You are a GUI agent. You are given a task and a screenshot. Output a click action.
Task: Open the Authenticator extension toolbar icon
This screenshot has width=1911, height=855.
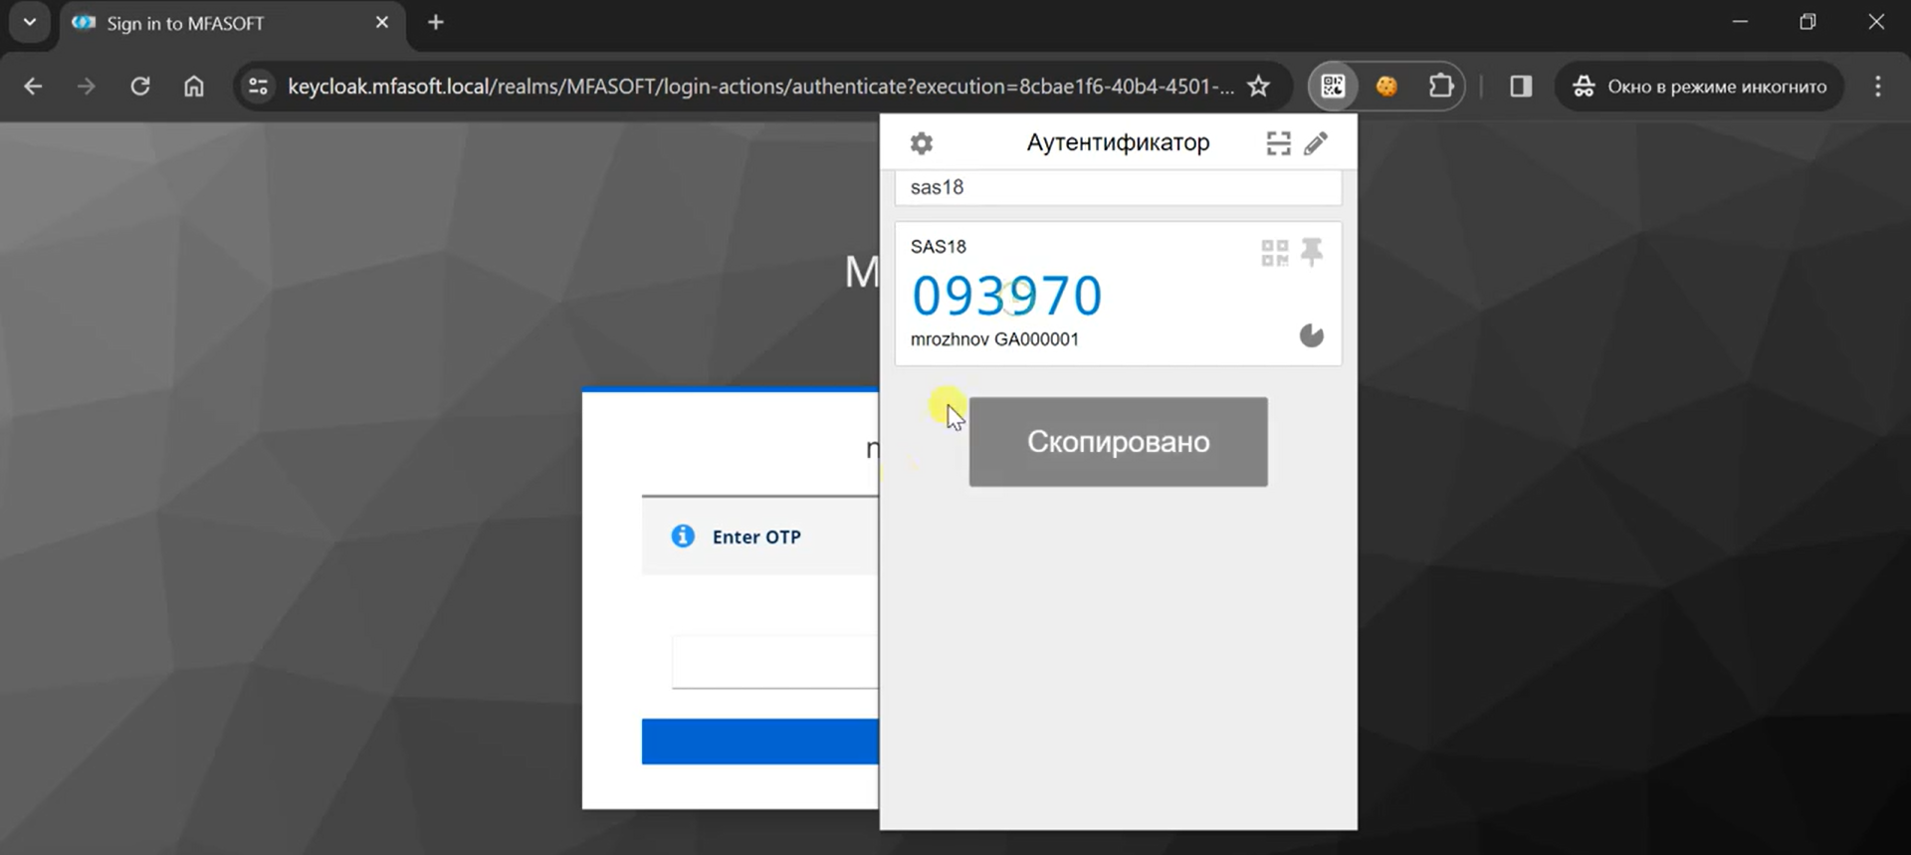tap(1333, 87)
